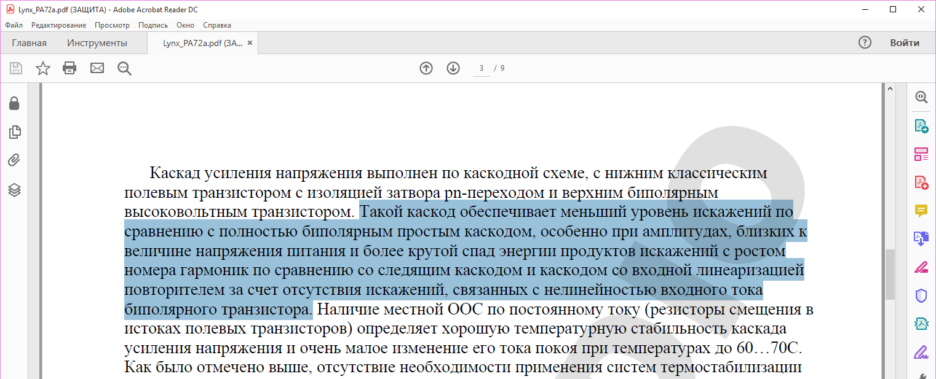Image resolution: width=936 pixels, height=379 pixels.
Task: Open the Справка menu
Action: click(x=217, y=25)
